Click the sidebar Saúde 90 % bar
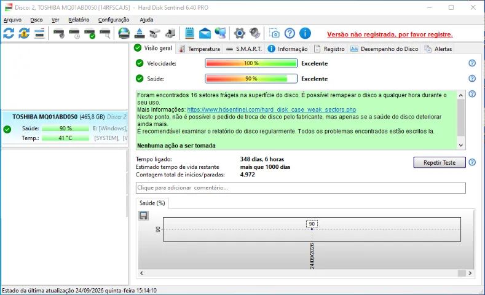 point(65,128)
